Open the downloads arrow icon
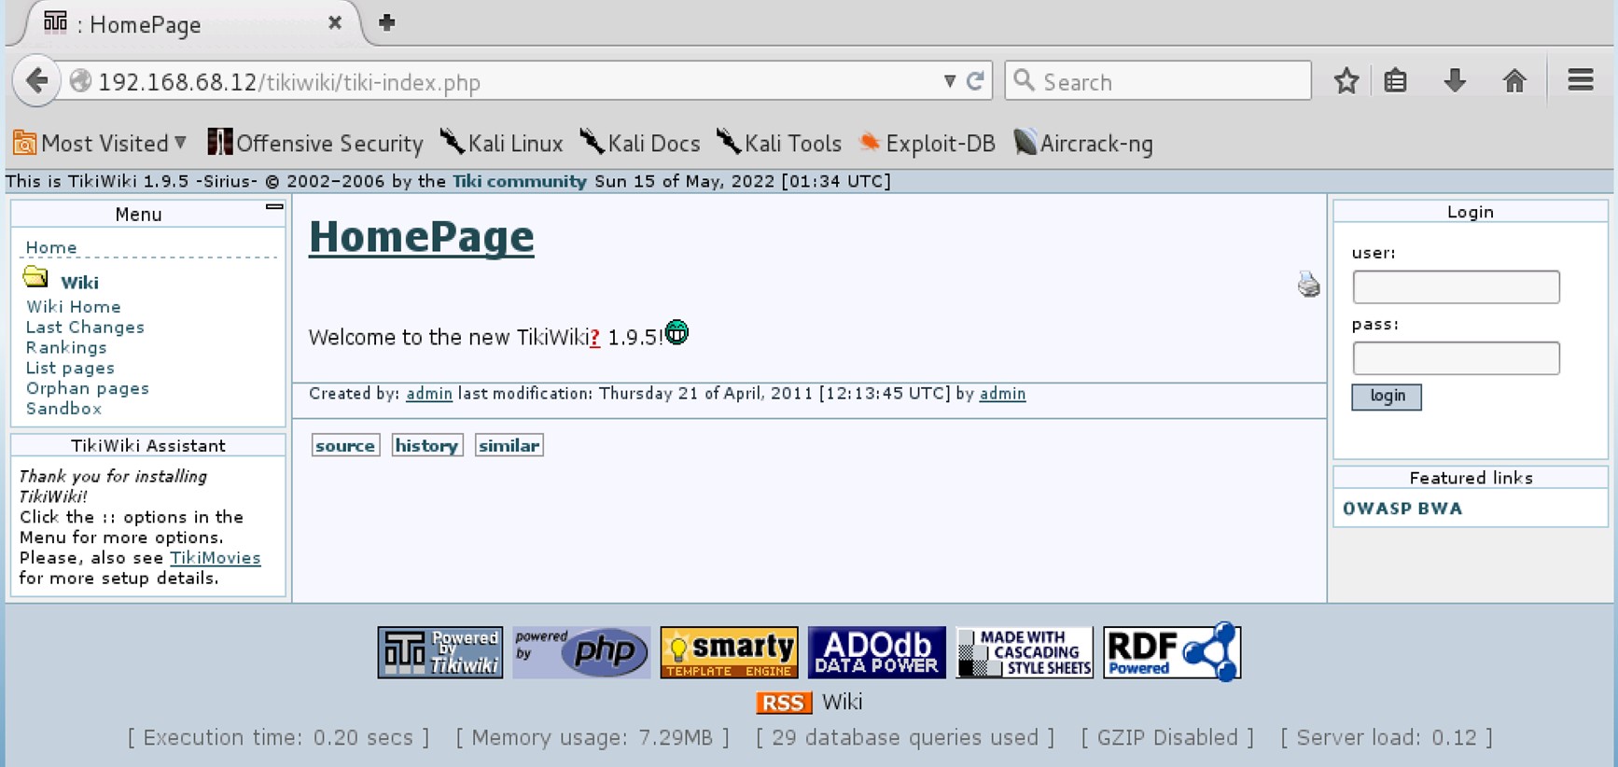 point(1454,81)
